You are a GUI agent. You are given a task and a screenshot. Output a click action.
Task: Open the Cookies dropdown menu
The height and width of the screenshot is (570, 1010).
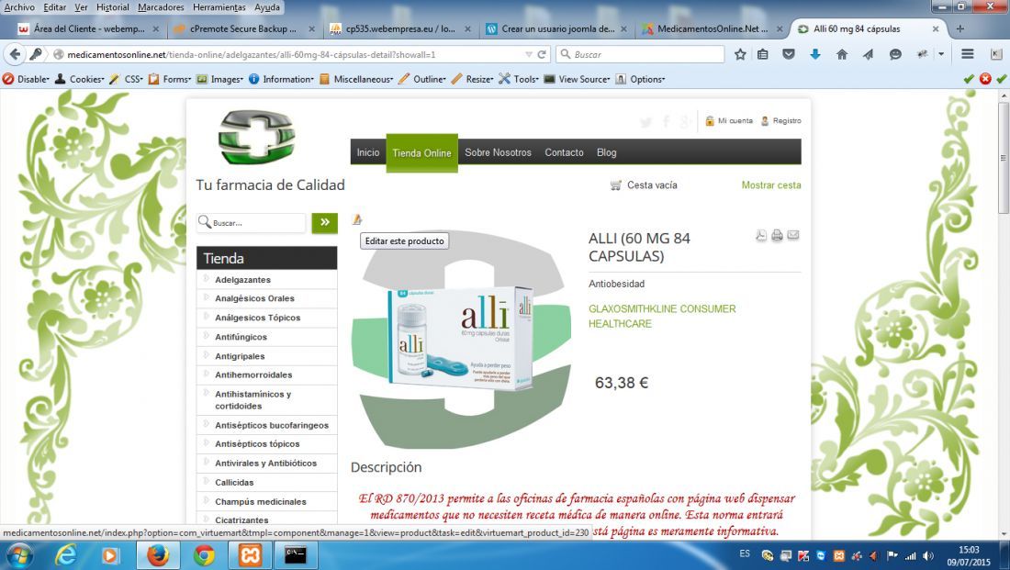(x=80, y=79)
